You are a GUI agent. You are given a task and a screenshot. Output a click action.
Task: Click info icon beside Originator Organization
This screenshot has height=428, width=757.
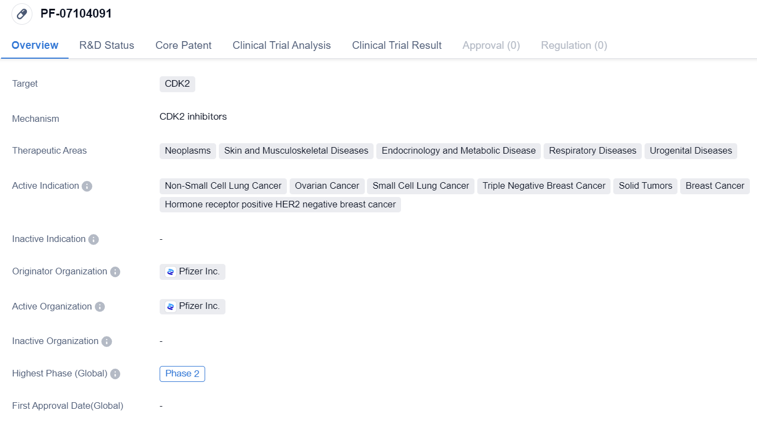(x=115, y=272)
